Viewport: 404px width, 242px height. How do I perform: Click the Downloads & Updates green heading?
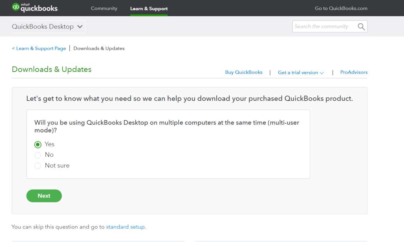point(52,69)
